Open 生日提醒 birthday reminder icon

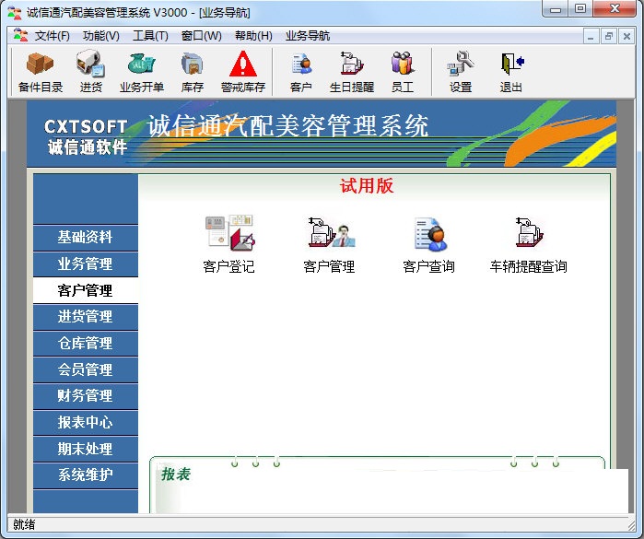coord(352,72)
